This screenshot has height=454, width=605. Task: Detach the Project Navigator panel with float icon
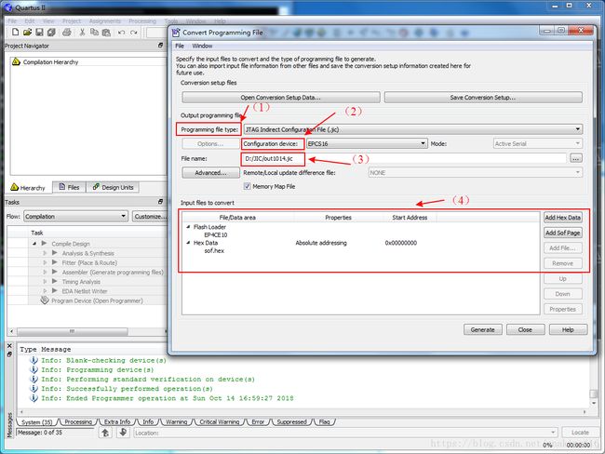[x=160, y=46]
